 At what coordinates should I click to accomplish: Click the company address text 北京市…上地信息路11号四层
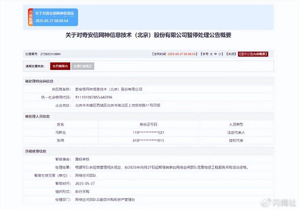[x=118, y=105]
